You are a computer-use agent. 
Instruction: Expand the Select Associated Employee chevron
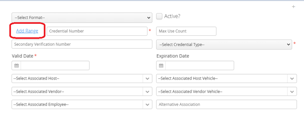point(148,105)
